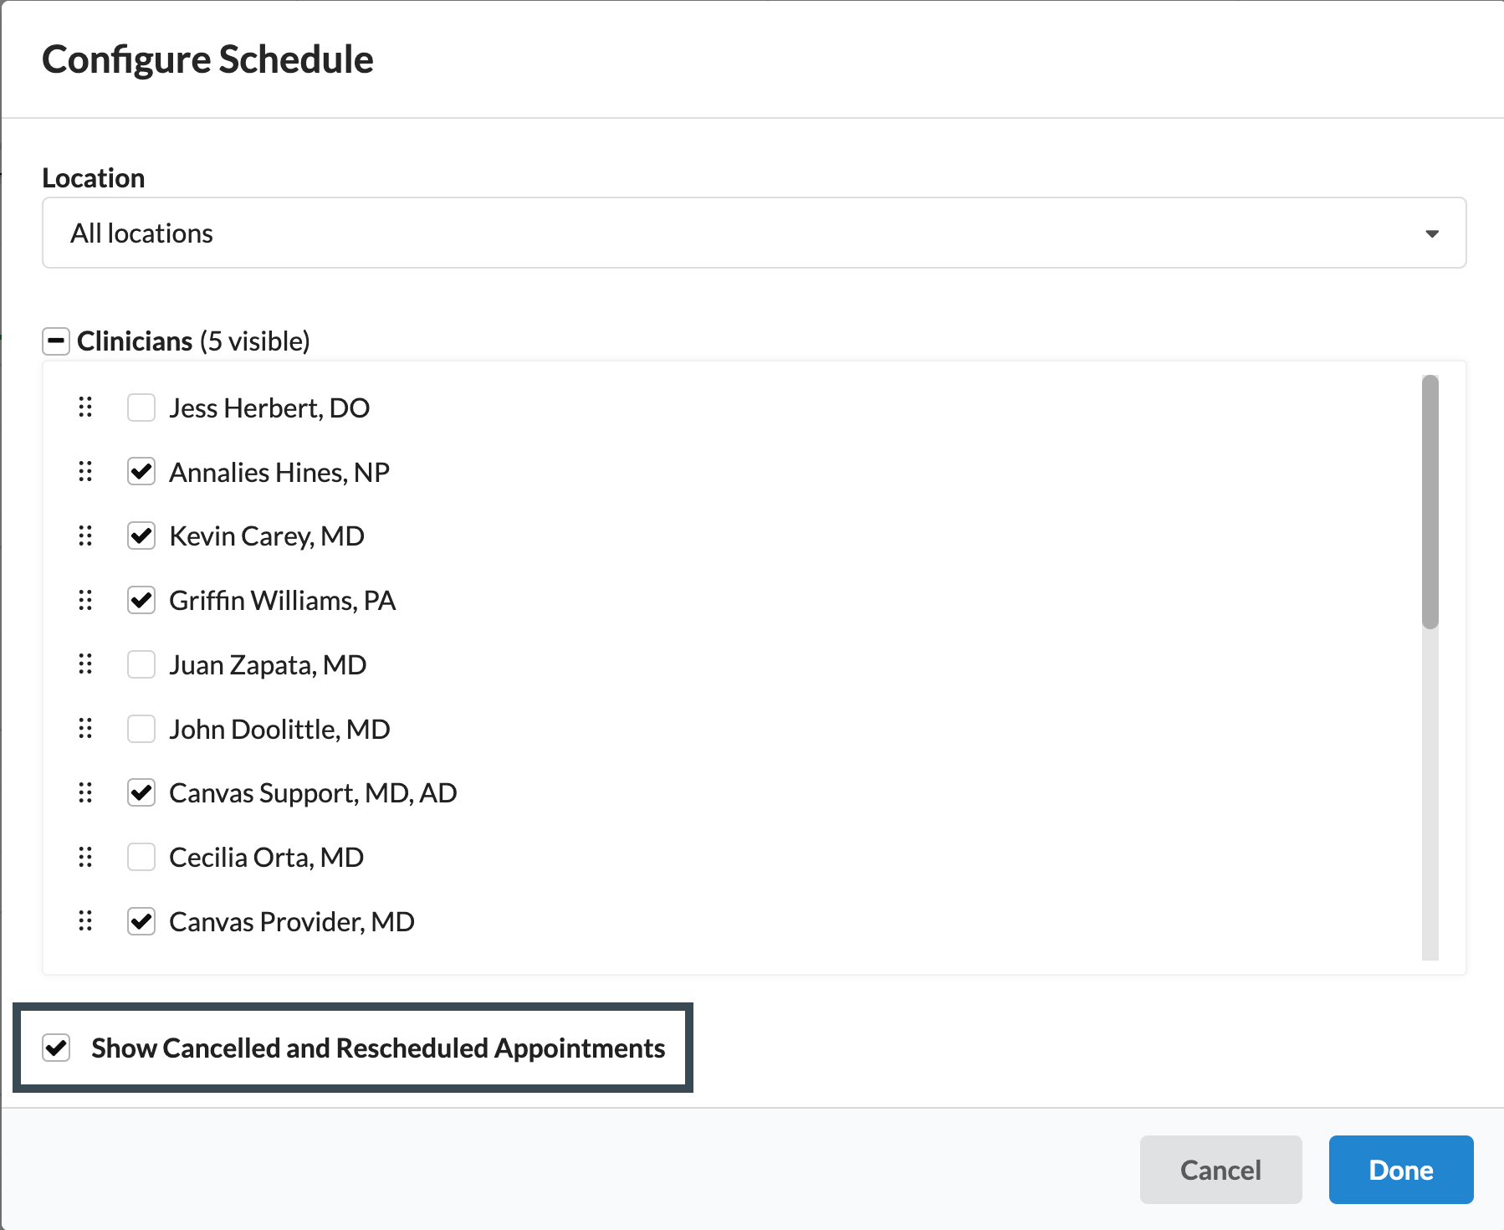This screenshot has width=1504, height=1230.
Task: Select the John Doolittle, MD checkbox
Action: [141, 729]
